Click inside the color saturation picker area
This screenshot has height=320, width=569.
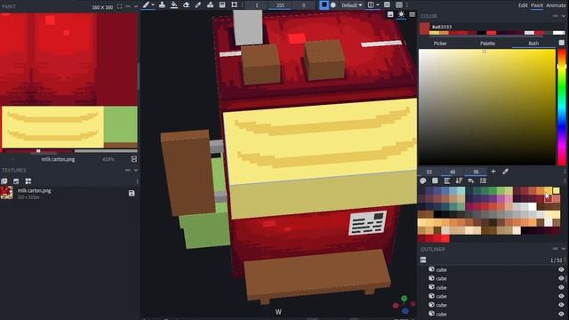[486, 107]
